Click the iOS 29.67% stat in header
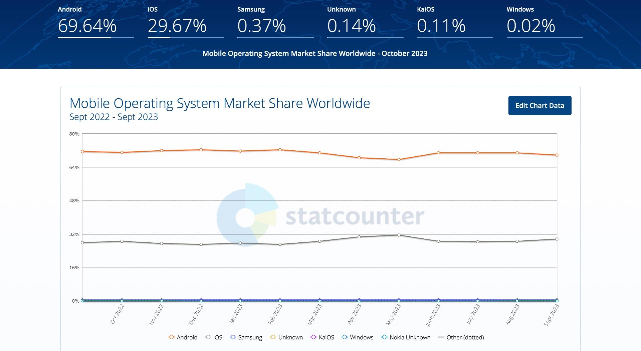Viewport: 641px width, 351px height. (x=186, y=22)
